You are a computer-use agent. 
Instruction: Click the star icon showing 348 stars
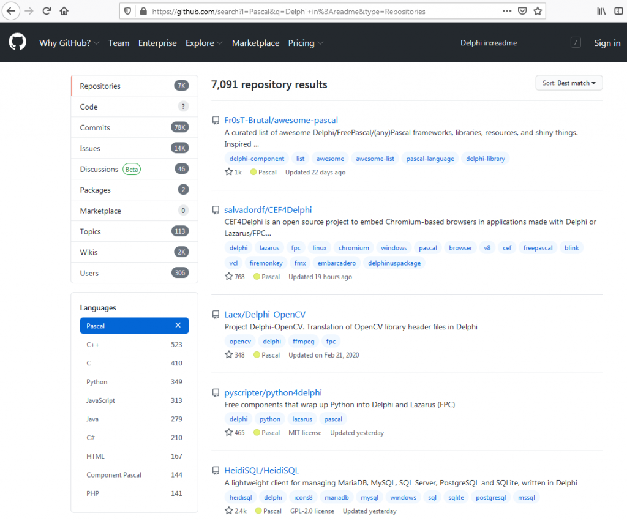(229, 354)
